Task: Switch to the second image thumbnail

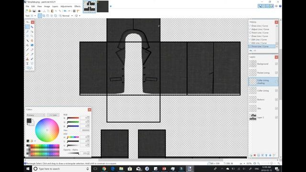Action: click(103, 6)
